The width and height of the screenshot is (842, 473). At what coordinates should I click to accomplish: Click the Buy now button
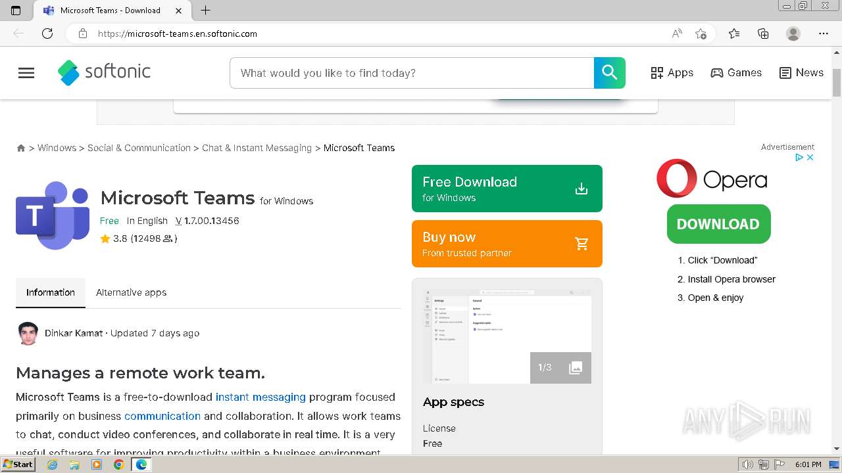(507, 244)
